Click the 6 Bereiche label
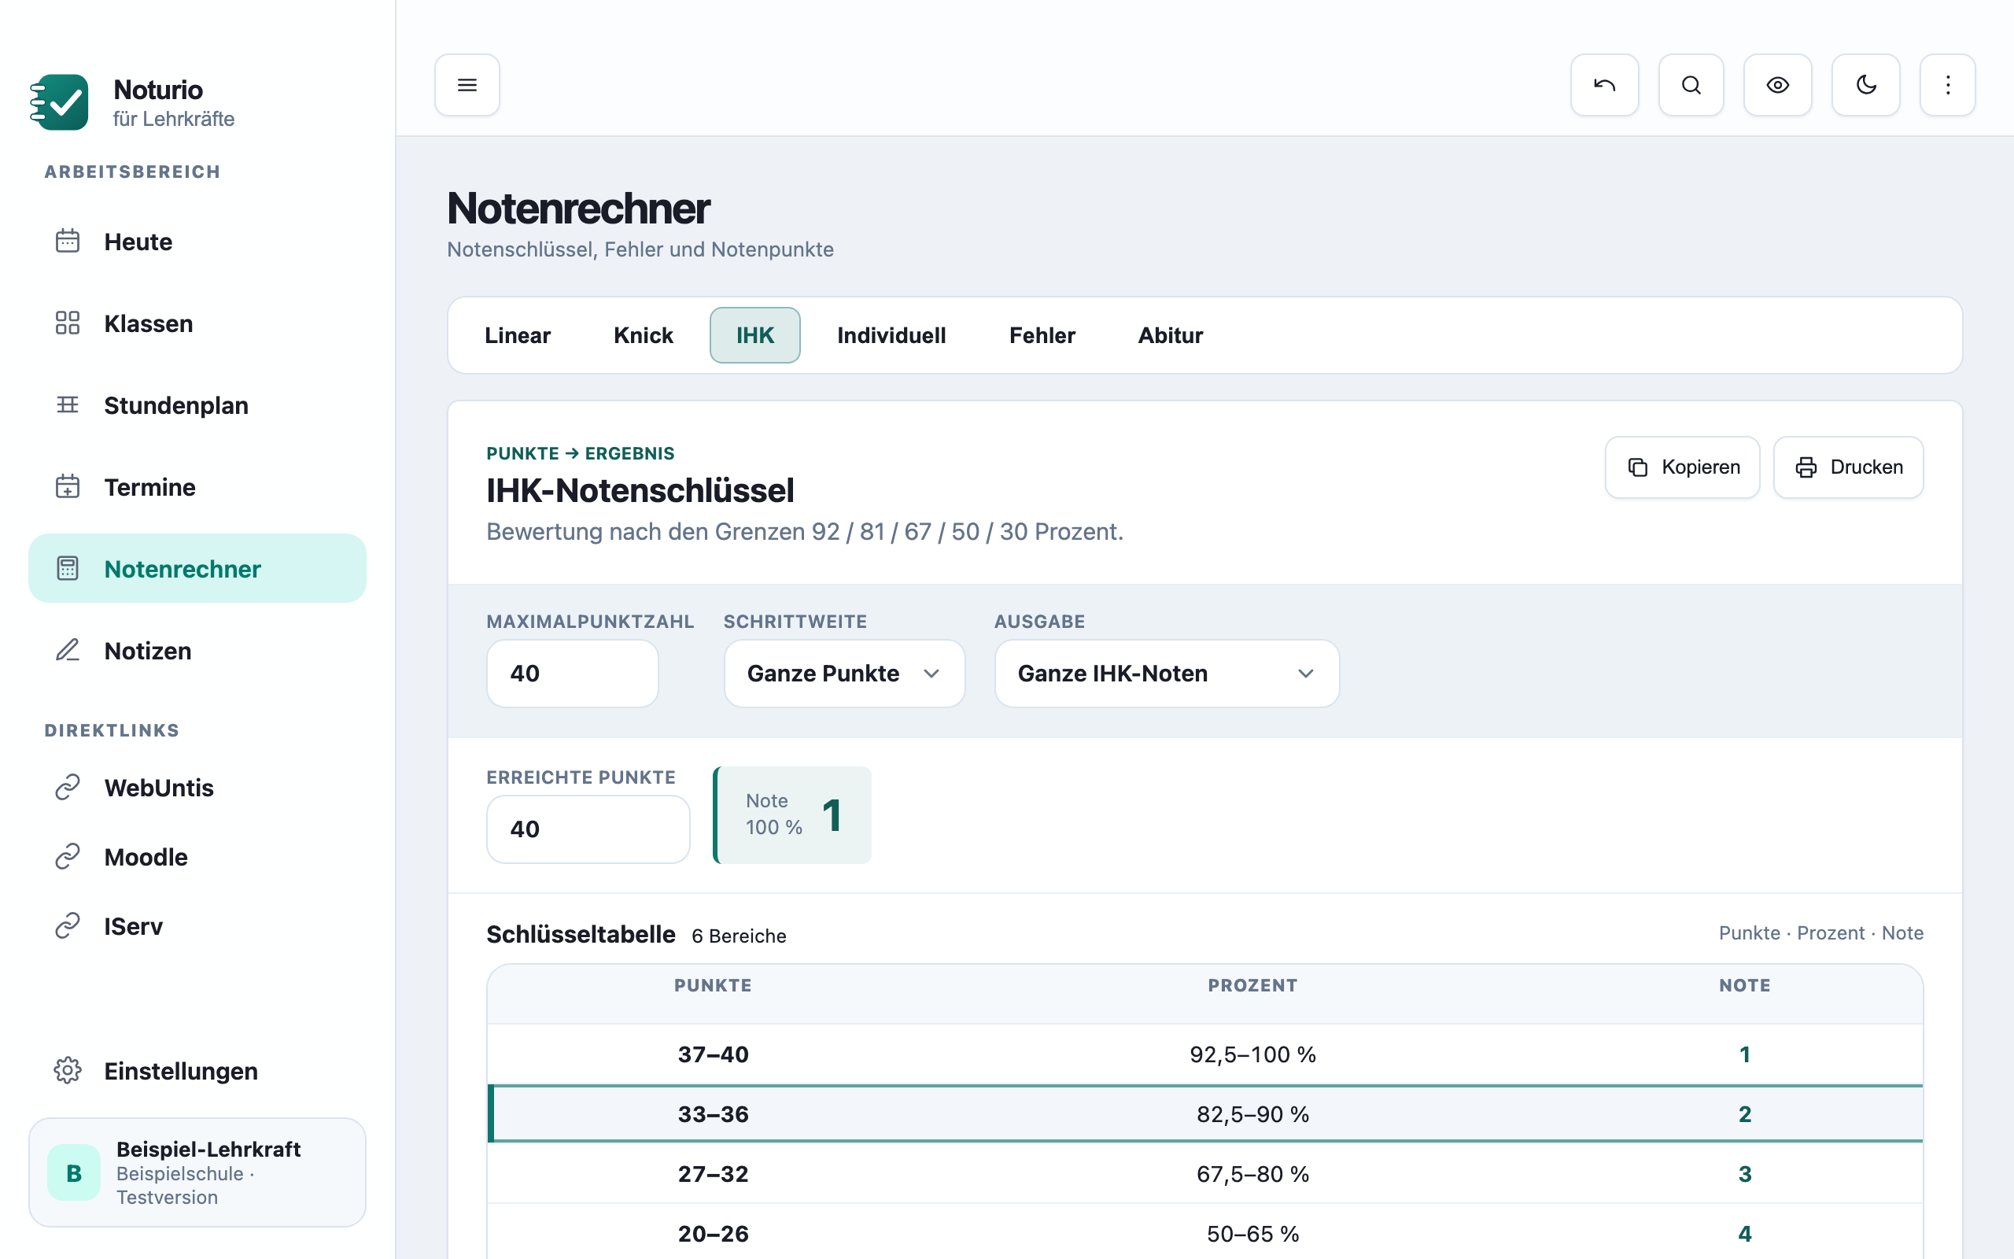Viewport: 2014px width, 1259px height. tap(739, 936)
